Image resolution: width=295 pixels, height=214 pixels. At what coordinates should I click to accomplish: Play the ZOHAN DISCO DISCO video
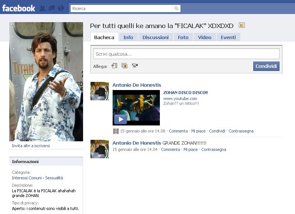coord(120,119)
